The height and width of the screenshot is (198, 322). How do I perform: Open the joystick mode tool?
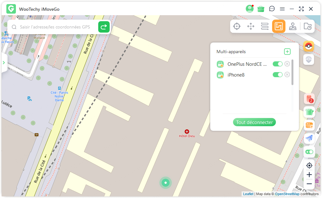[293, 26]
